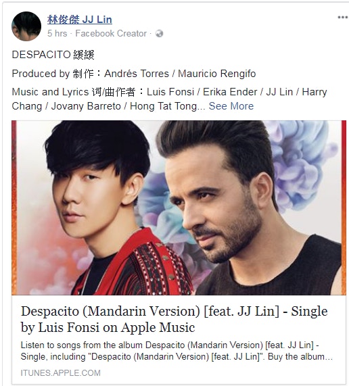Click the 'Produced by 制作' credit line
The image size is (349, 386).
[134, 74]
